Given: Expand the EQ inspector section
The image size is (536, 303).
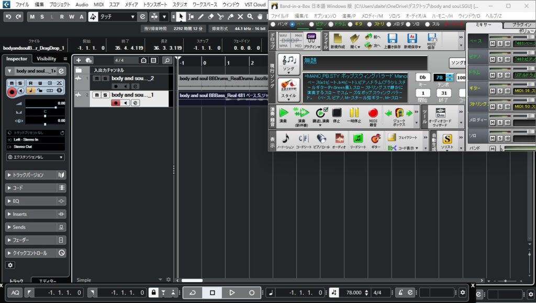Looking at the screenshot, I should pyautogui.click(x=35, y=201).
